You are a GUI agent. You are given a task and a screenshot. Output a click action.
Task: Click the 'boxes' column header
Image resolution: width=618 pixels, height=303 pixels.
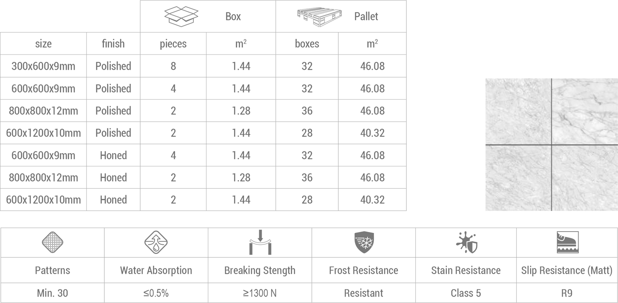307,44
